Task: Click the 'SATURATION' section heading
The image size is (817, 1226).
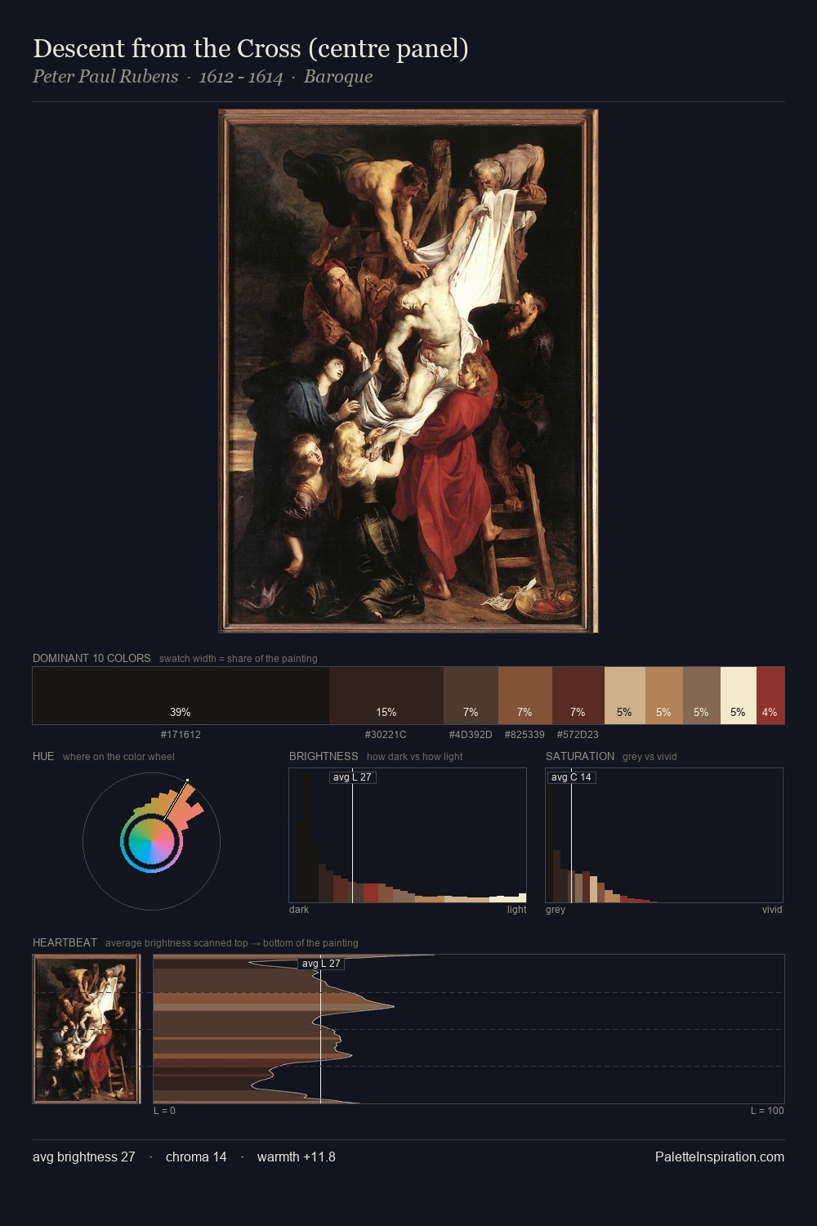Action: point(580,756)
